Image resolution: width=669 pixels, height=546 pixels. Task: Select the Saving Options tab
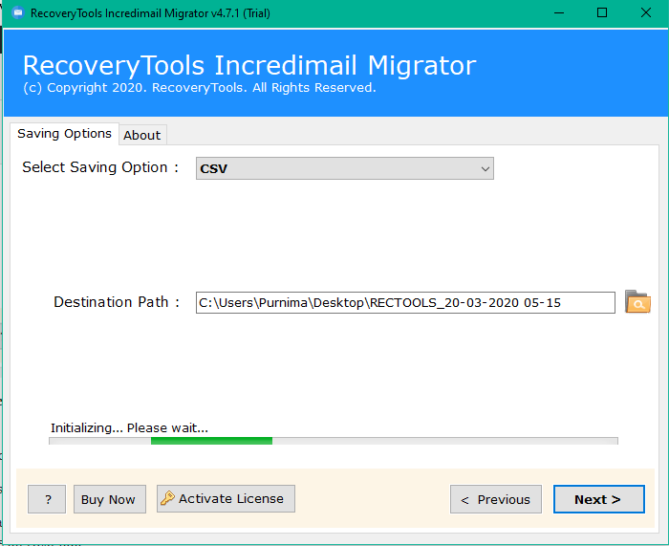[64, 134]
